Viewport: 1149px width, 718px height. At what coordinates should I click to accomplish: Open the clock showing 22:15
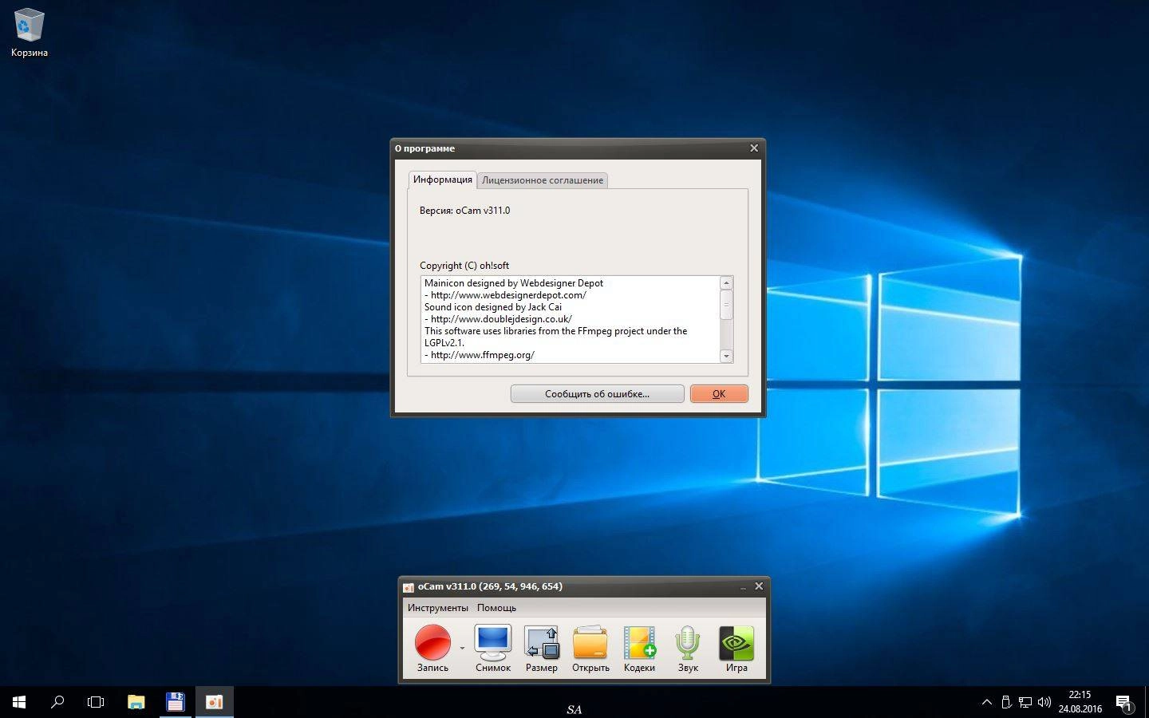click(x=1080, y=702)
